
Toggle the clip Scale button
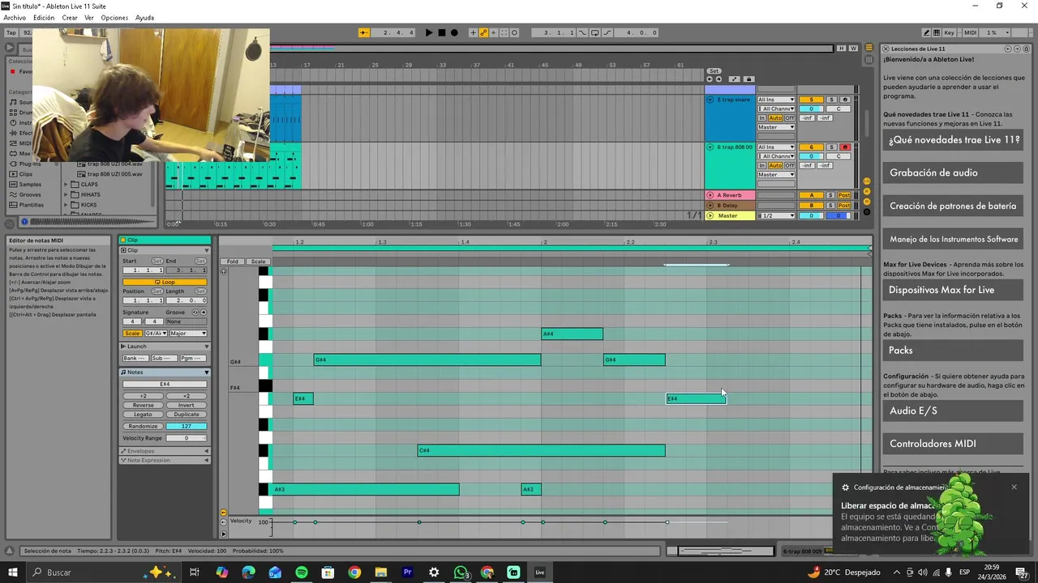[132, 334]
